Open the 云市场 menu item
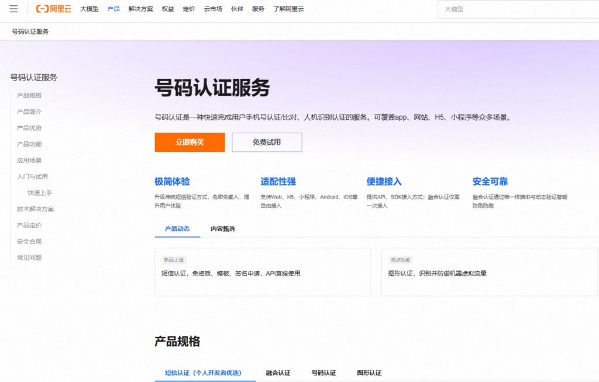Screen dimensions: 599x382 click(213, 9)
